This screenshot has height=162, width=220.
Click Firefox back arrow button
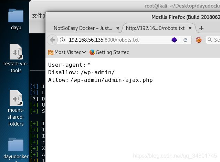pyautogui.click(x=52, y=40)
